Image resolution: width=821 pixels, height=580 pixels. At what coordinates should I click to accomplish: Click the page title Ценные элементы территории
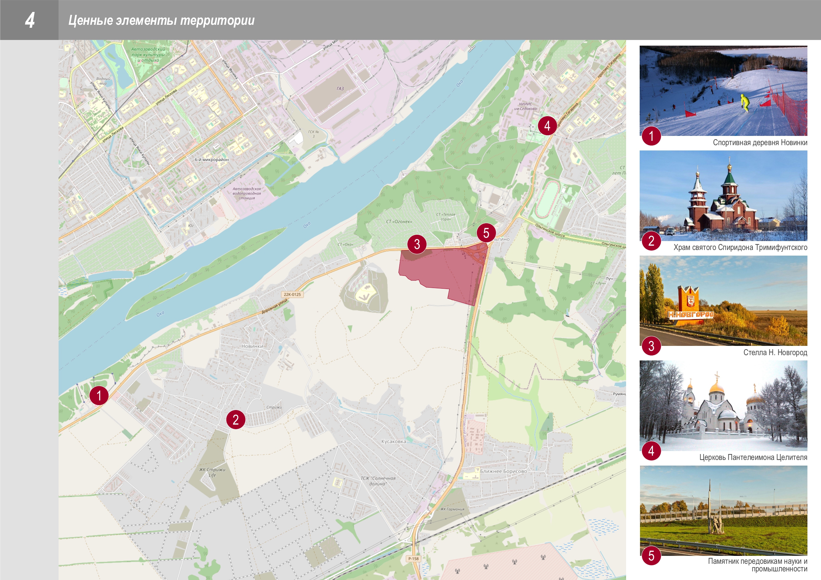click(x=161, y=21)
